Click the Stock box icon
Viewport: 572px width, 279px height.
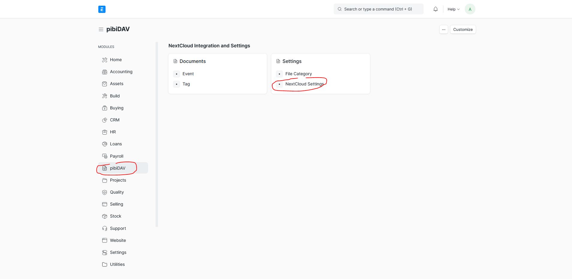coord(105,216)
